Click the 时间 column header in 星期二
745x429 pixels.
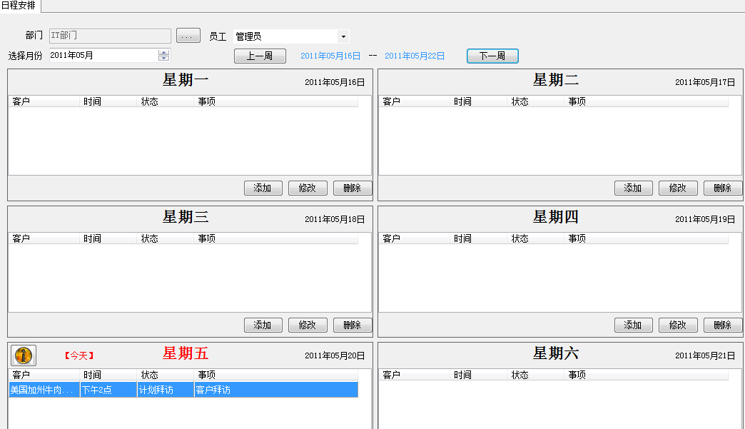(478, 101)
